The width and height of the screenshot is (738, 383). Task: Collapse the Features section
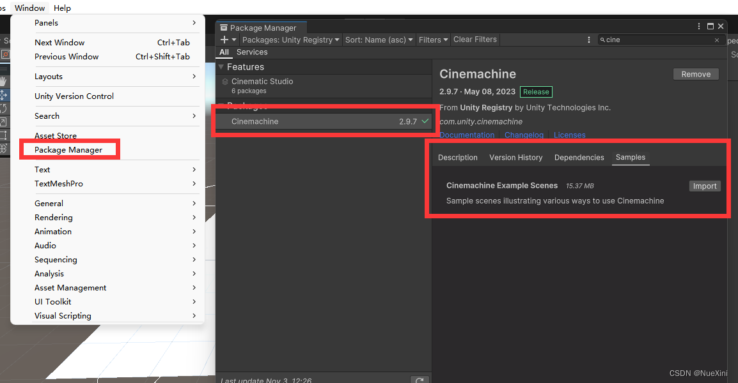[x=221, y=67]
